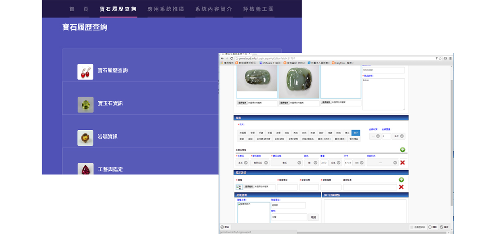Click the 地圖 button beside the origin field
The image size is (495, 234).
[x=313, y=217]
